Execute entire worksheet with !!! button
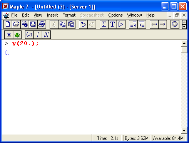 46,35
